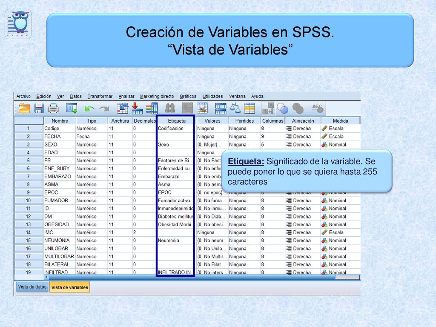Screen dimensions: 436x327
Task: Open the Ver menu
Action: click(x=60, y=96)
